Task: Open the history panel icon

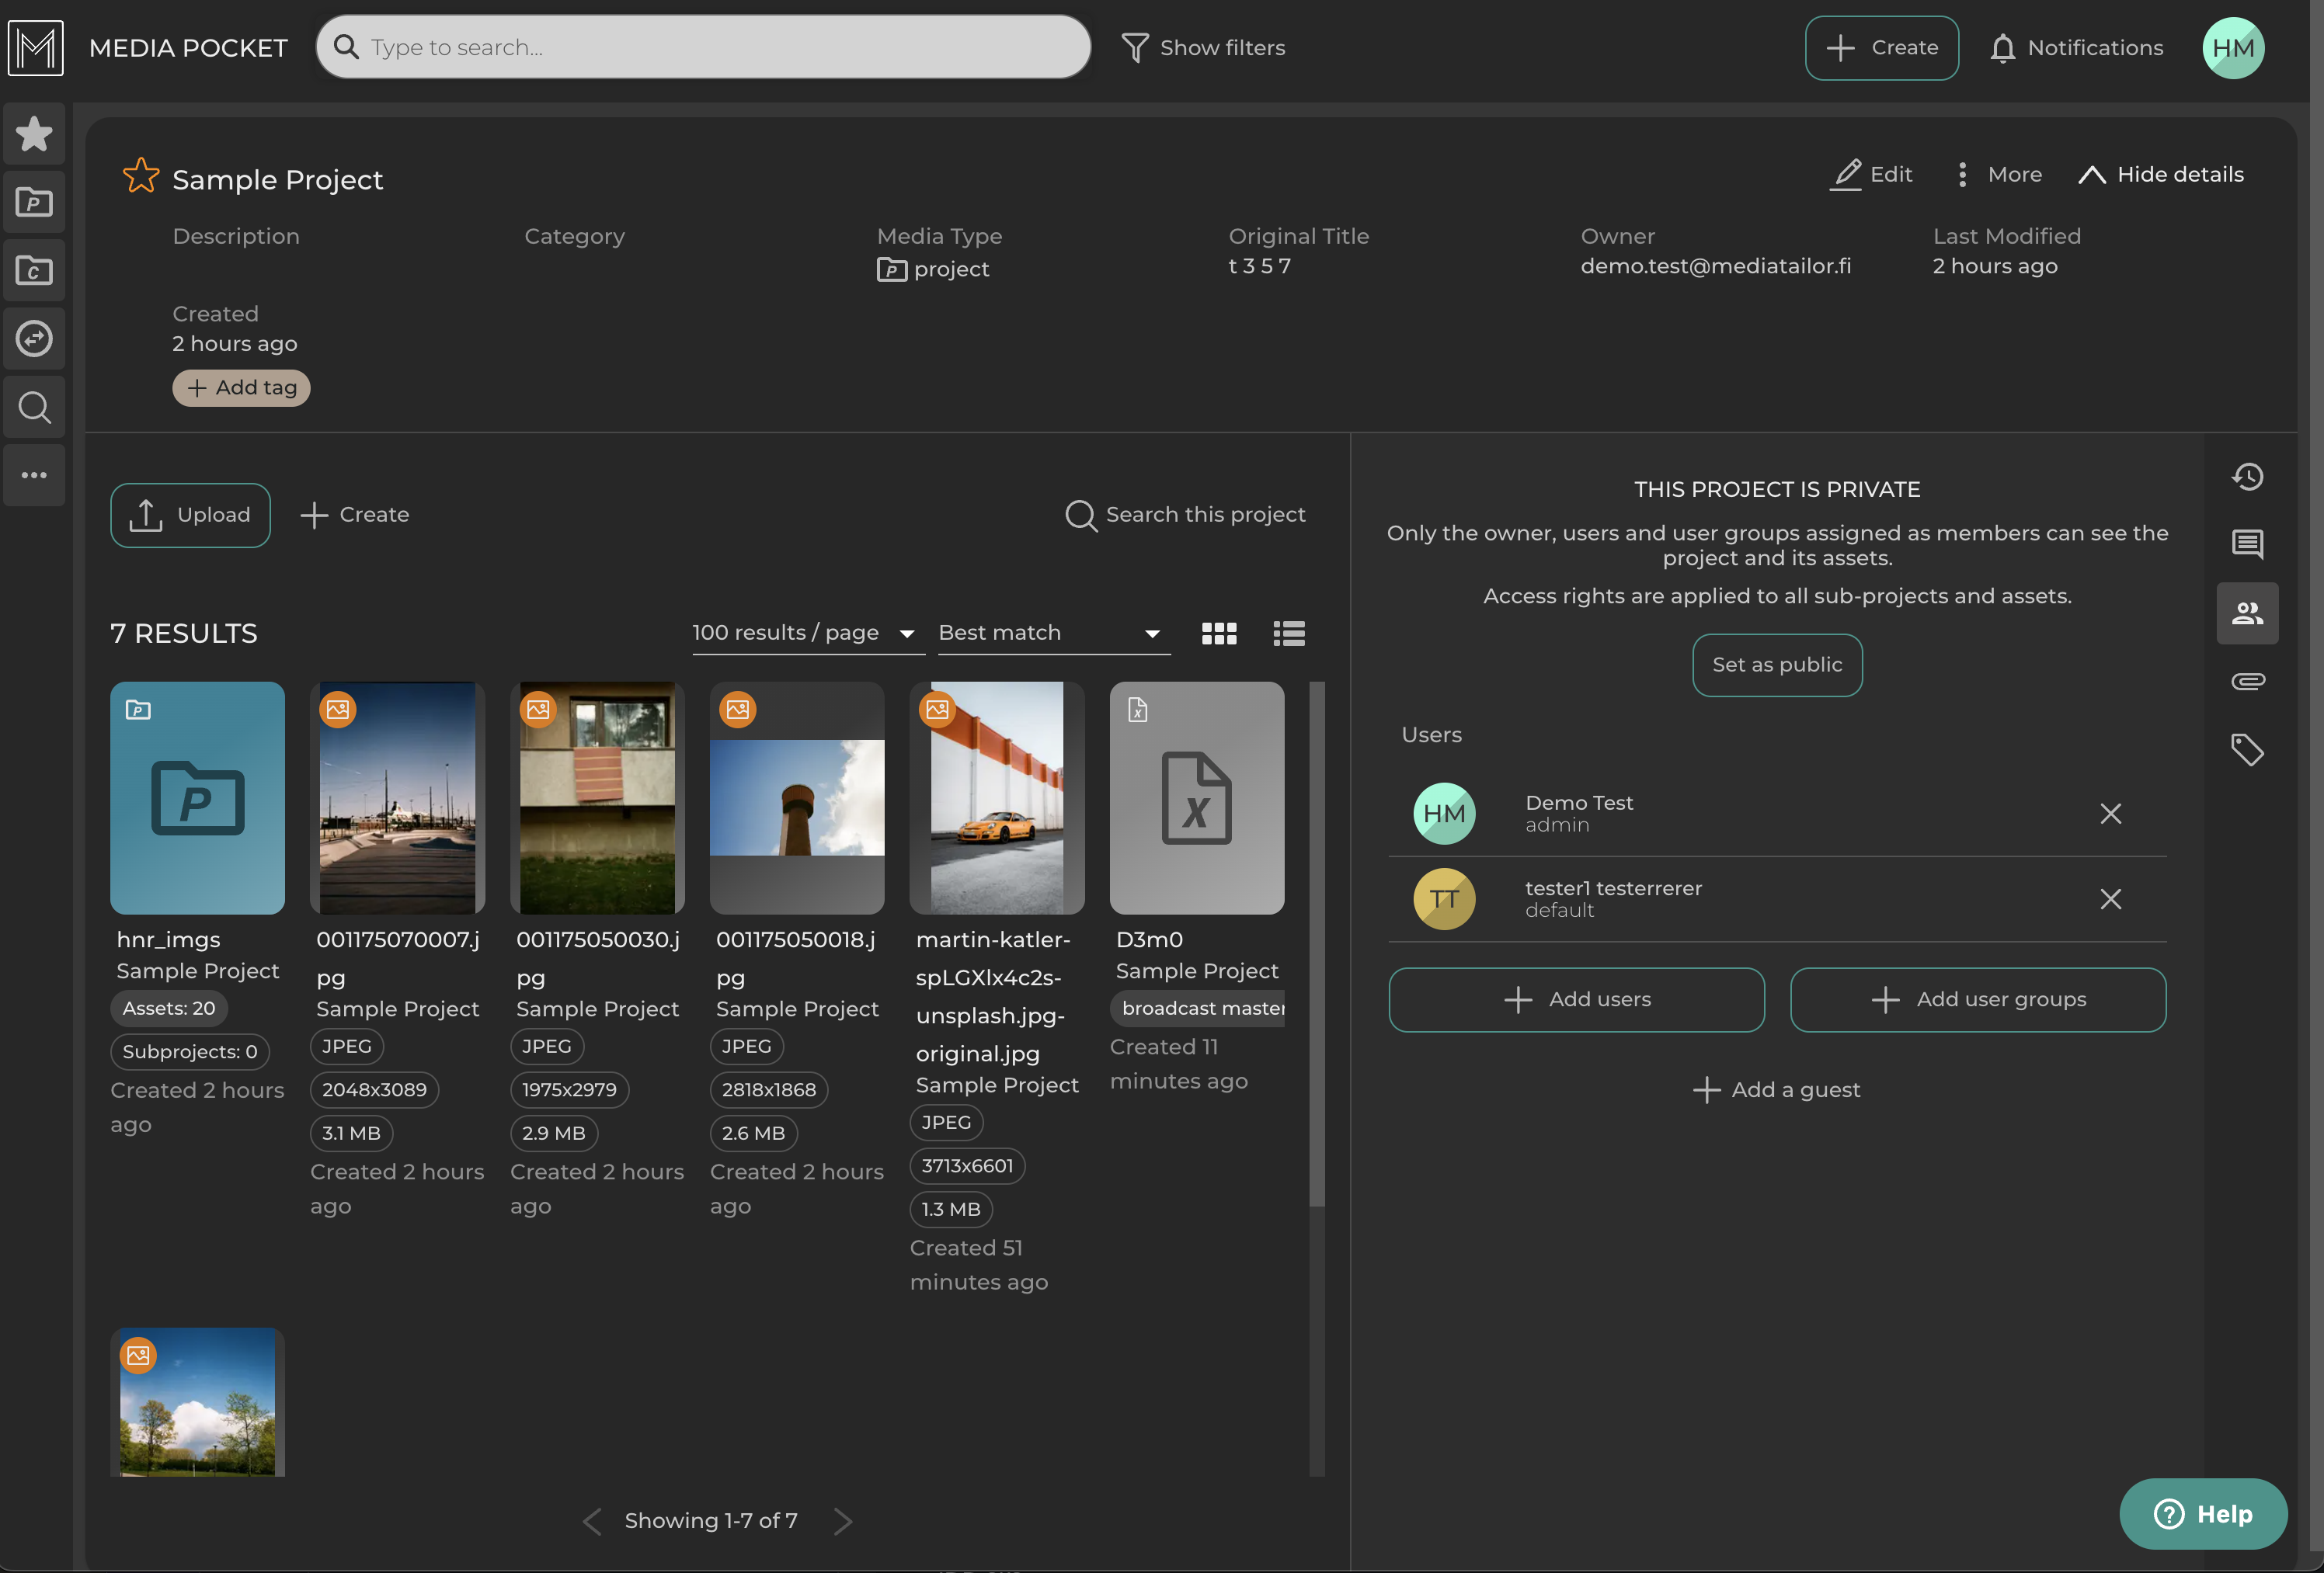Action: click(x=2247, y=477)
